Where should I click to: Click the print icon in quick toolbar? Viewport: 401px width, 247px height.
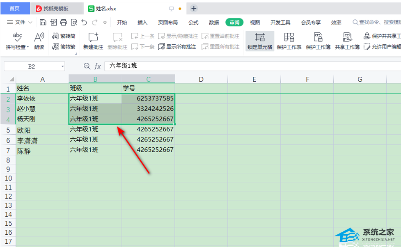pos(64,22)
